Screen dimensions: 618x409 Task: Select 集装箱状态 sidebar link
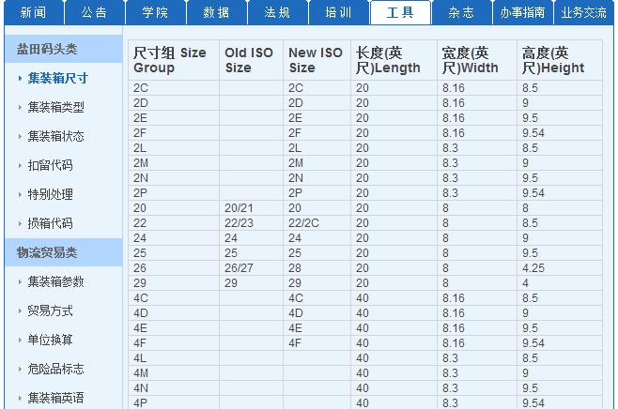tap(55, 136)
